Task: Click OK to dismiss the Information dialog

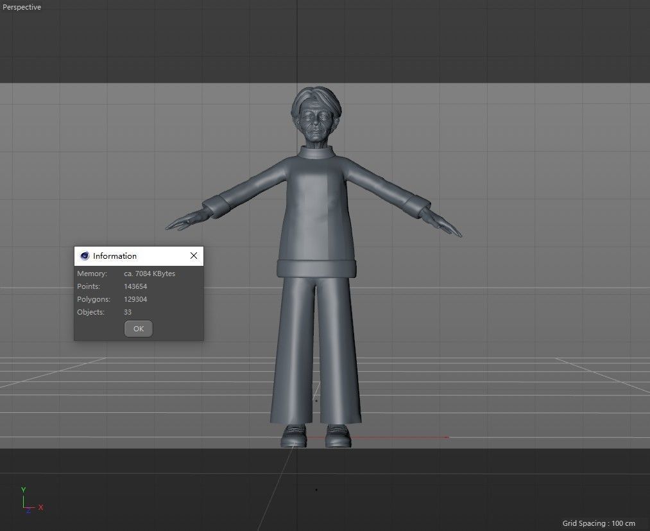Action: (138, 328)
